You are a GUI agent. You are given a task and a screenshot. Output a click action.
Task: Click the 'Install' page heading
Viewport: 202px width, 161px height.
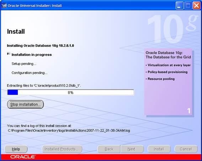point(16,32)
